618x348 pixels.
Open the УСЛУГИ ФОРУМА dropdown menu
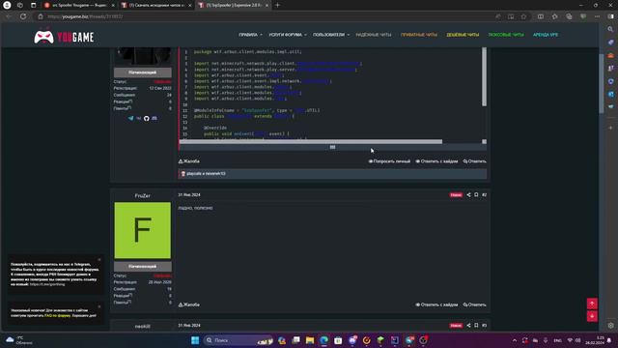click(x=288, y=35)
